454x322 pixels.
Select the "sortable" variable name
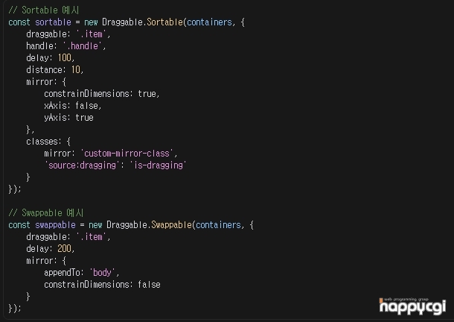click(x=53, y=22)
